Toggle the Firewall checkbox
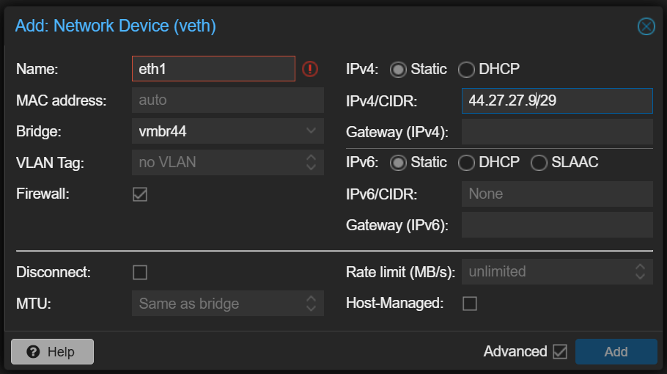The height and width of the screenshot is (374, 667). 140,194
